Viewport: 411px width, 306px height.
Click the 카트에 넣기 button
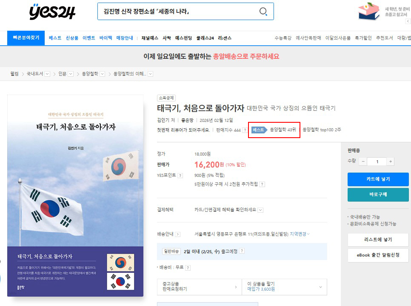pos(378,179)
